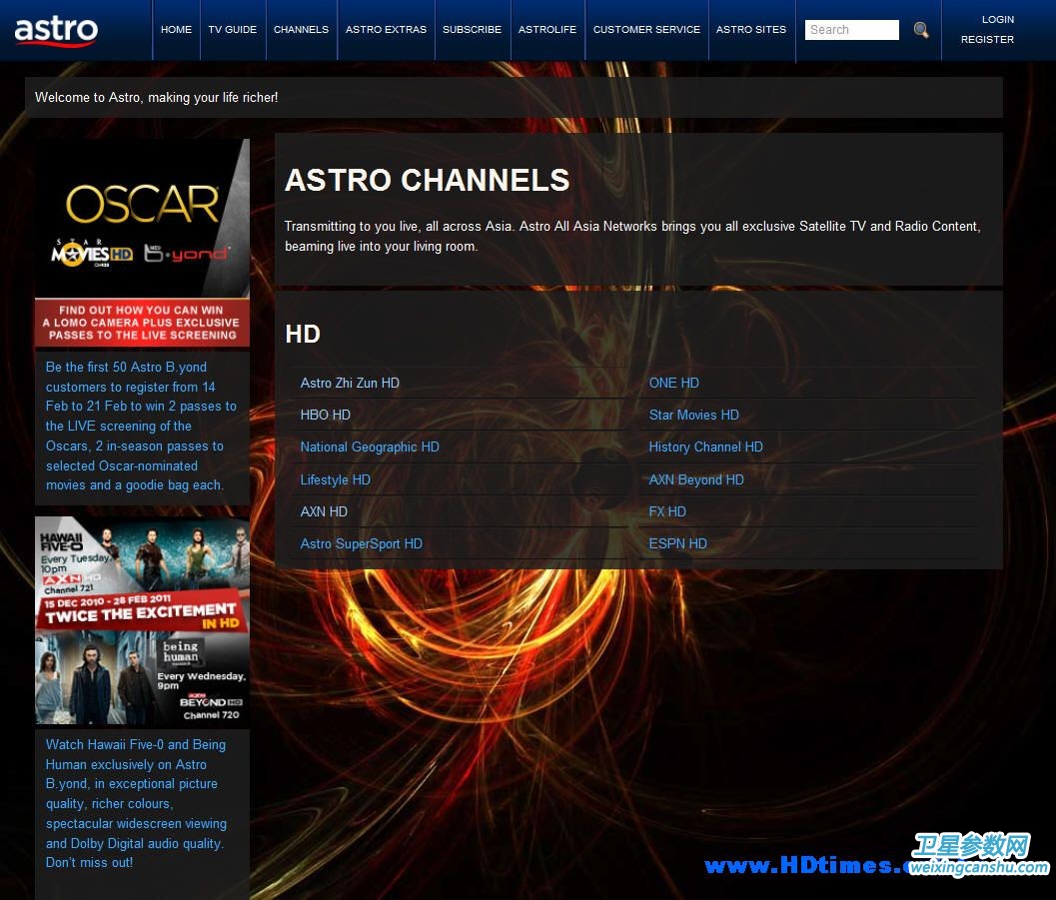Open the Hawaii Five-0 promotional image
Screen dimensions: 1056x900
coord(142,620)
